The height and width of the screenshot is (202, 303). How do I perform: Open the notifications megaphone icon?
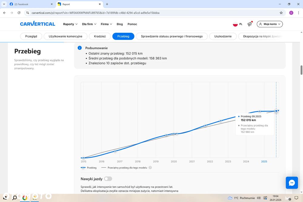250,24
